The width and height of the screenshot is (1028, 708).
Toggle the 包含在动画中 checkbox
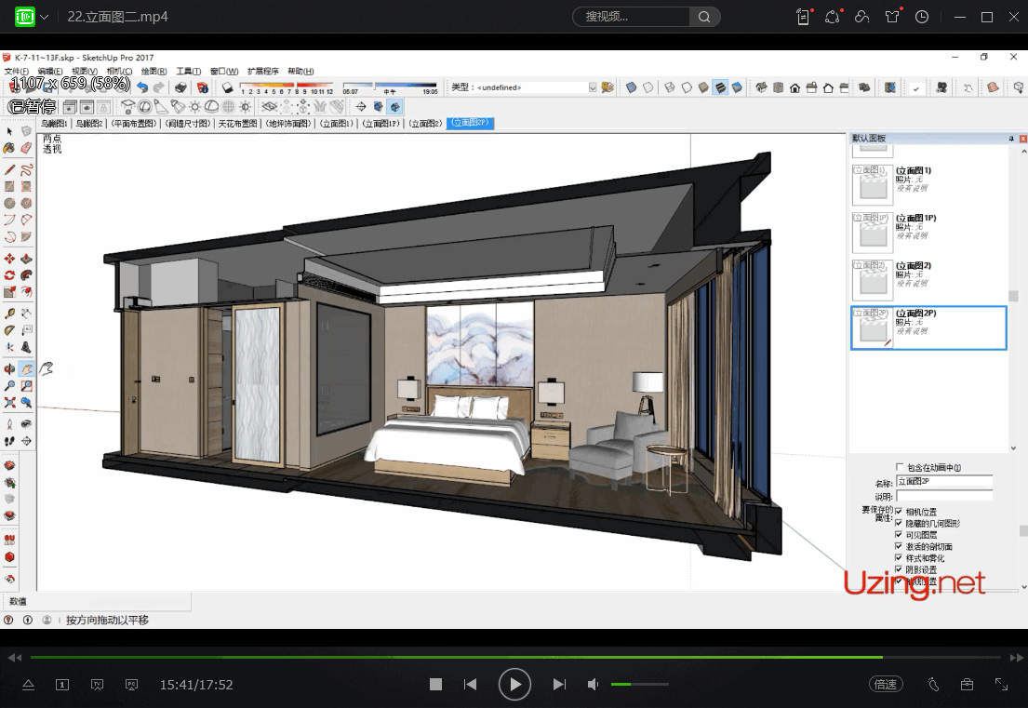tap(900, 467)
